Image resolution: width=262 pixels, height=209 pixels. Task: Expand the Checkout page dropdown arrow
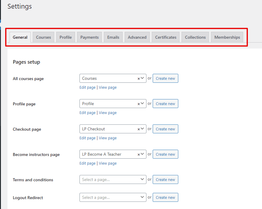[142, 129]
